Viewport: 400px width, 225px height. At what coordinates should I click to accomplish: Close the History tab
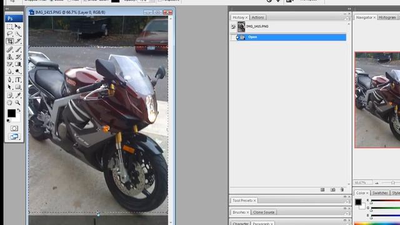[246, 17]
